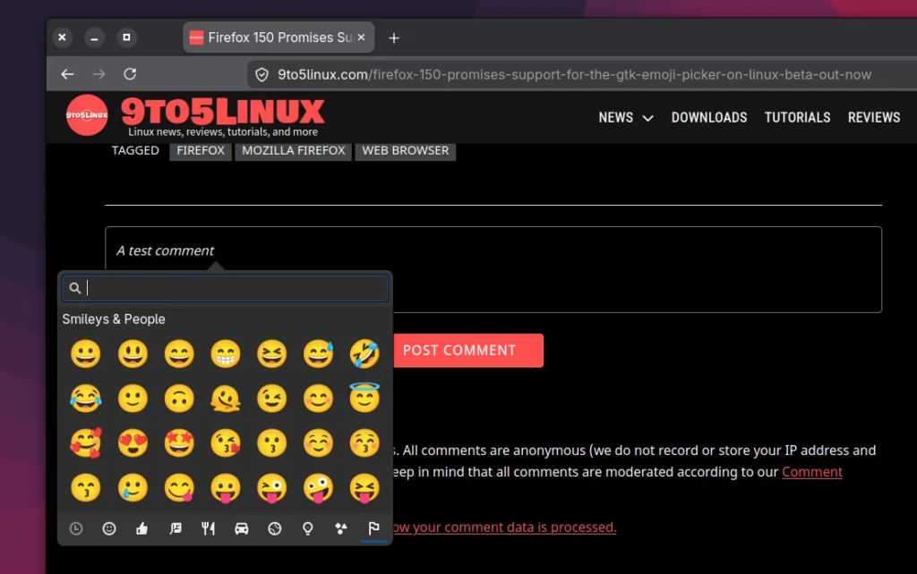Switch to Smileys emoji category
This screenshot has width=917, height=574.
tap(109, 528)
